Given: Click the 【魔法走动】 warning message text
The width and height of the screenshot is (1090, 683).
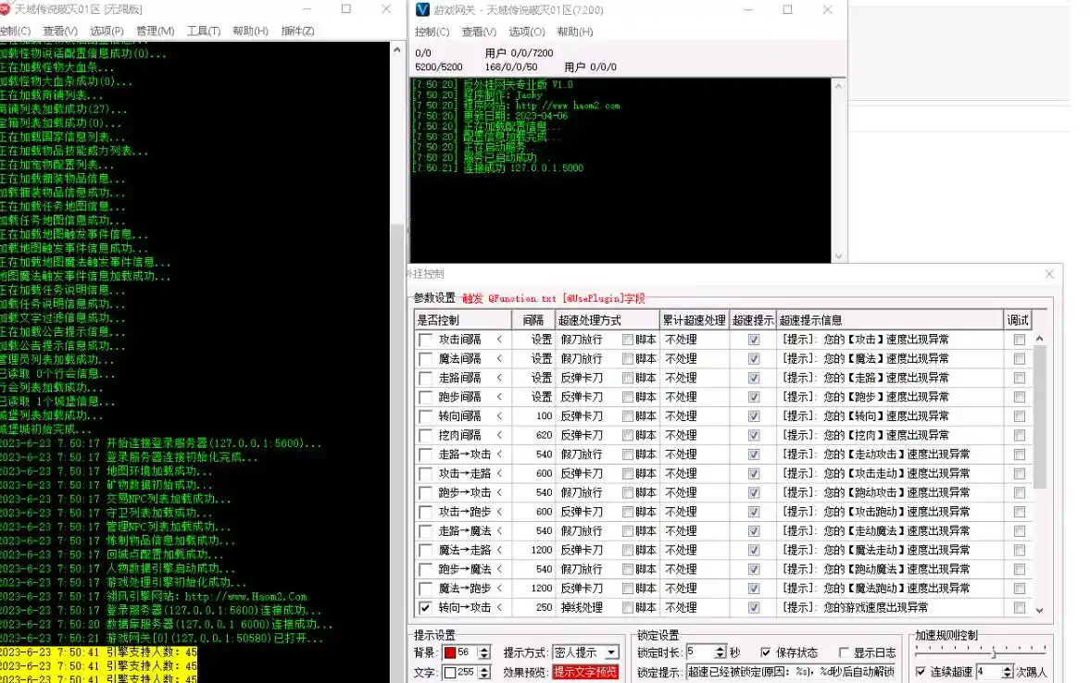Looking at the screenshot, I should (x=876, y=551).
